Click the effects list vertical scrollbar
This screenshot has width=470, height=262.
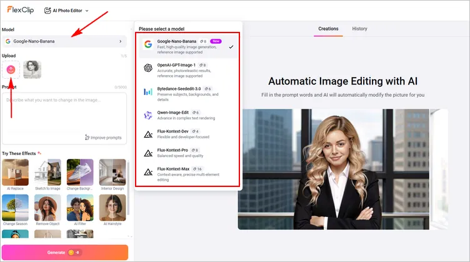pyautogui.click(x=129, y=188)
